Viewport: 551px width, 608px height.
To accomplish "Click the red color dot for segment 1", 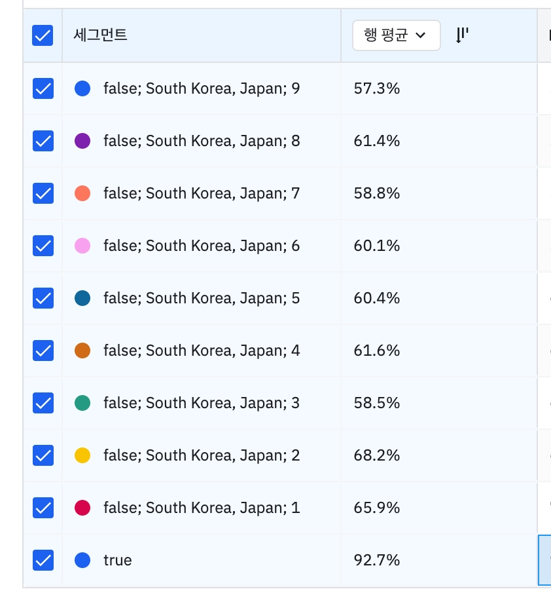I will 82,508.
